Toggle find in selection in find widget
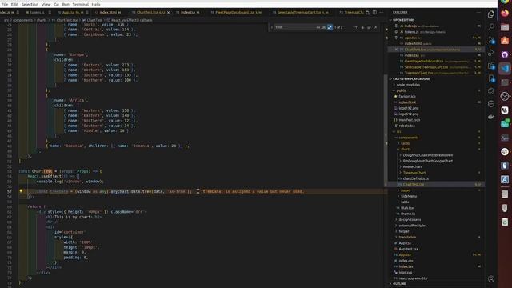Image resolution: width=512 pixels, height=288 pixels. tap(369, 27)
